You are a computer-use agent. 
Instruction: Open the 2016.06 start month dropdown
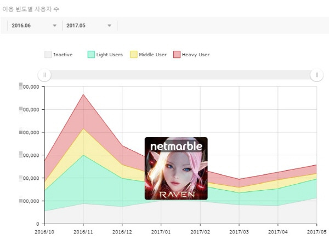click(35, 26)
